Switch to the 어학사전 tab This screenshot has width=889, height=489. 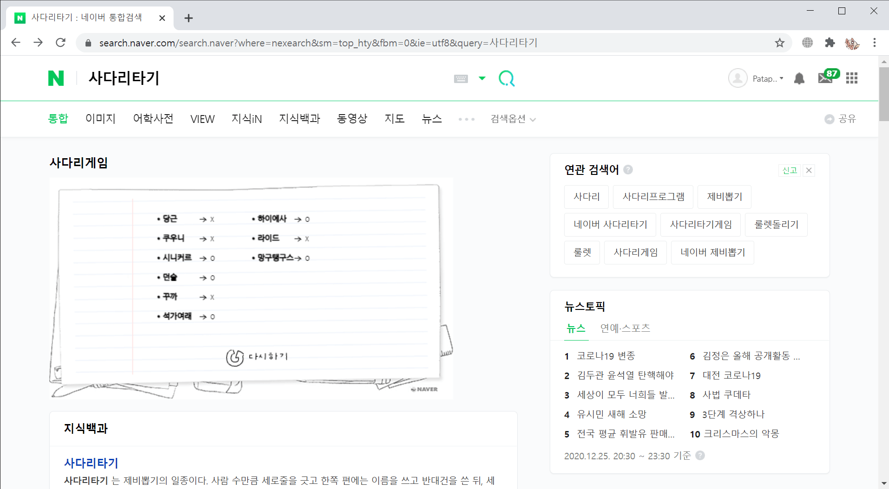tap(153, 119)
